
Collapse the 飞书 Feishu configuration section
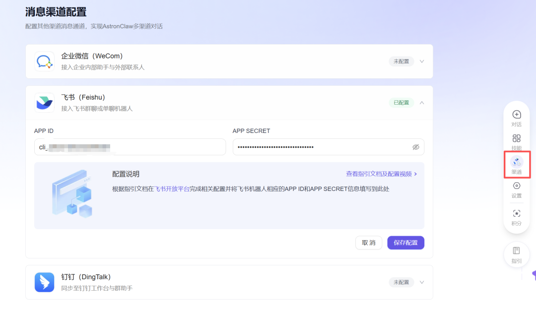coord(421,102)
